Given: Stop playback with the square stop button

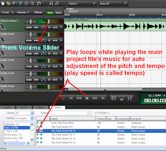Looking at the screenshot, I should (x=87, y=98).
